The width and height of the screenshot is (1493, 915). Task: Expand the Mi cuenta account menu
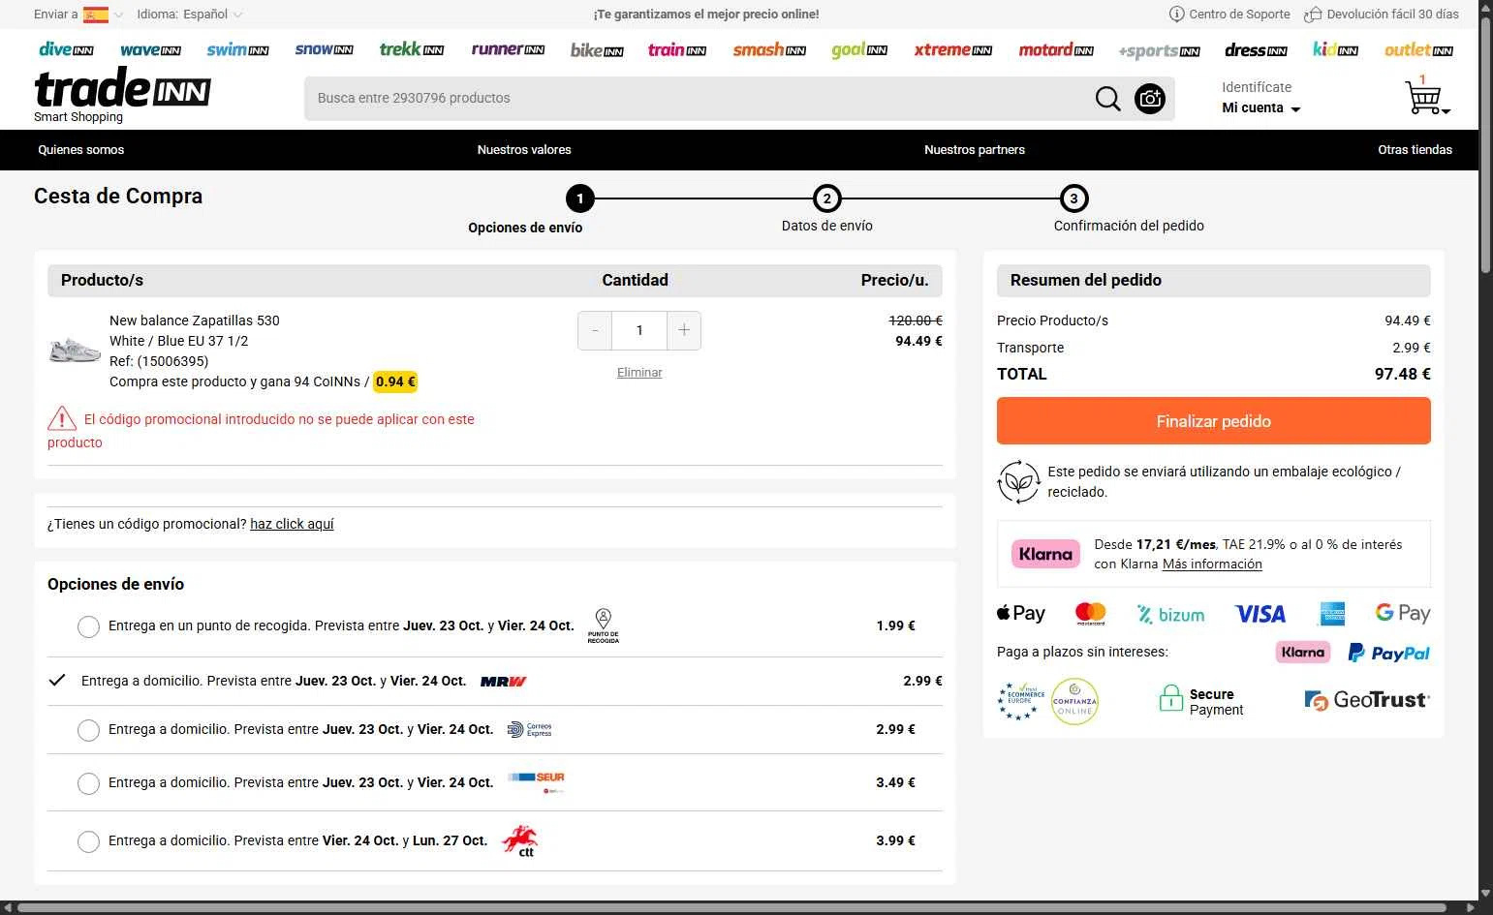point(1260,107)
